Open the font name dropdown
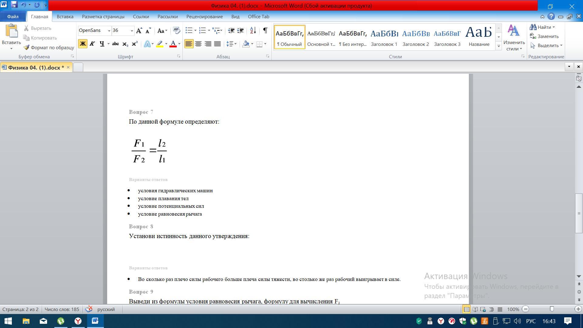 coord(109,30)
